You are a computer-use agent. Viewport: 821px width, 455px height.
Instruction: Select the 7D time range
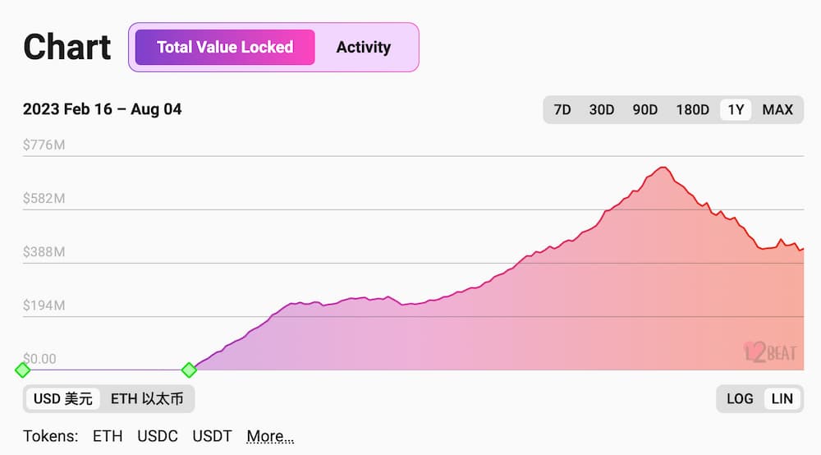click(x=562, y=109)
